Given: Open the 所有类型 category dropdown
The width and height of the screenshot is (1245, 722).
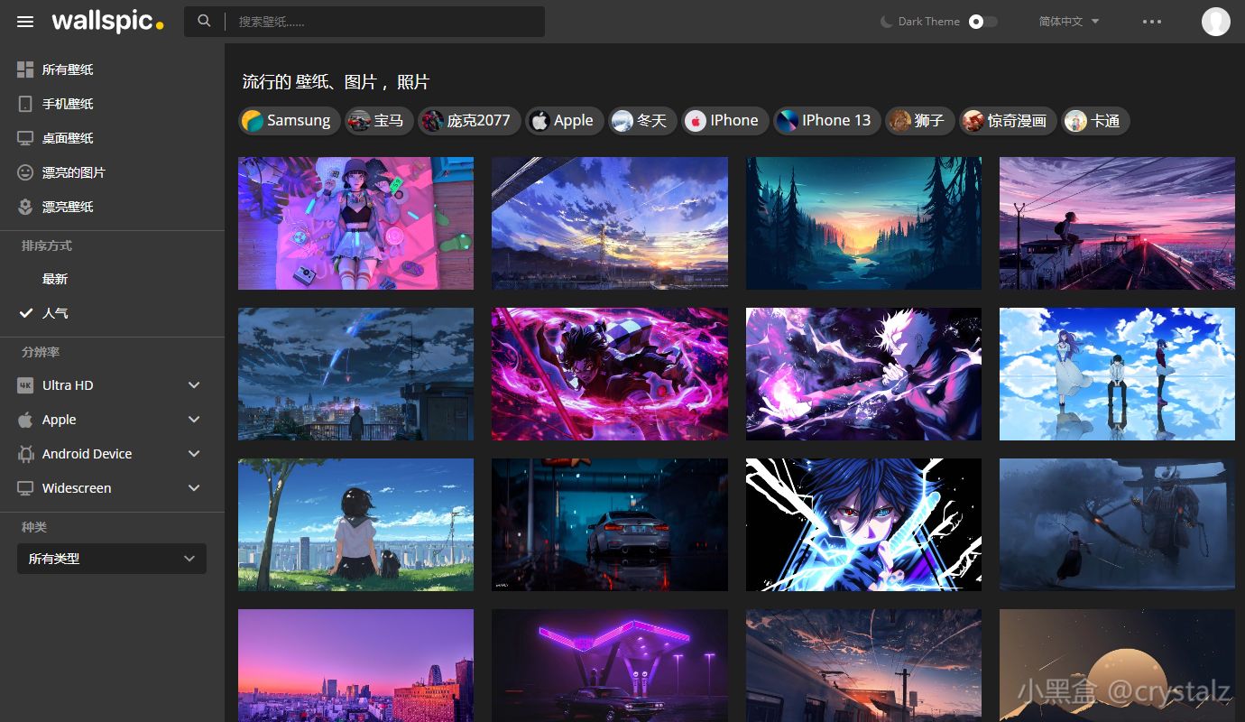Looking at the screenshot, I should click(x=112, y=559).
